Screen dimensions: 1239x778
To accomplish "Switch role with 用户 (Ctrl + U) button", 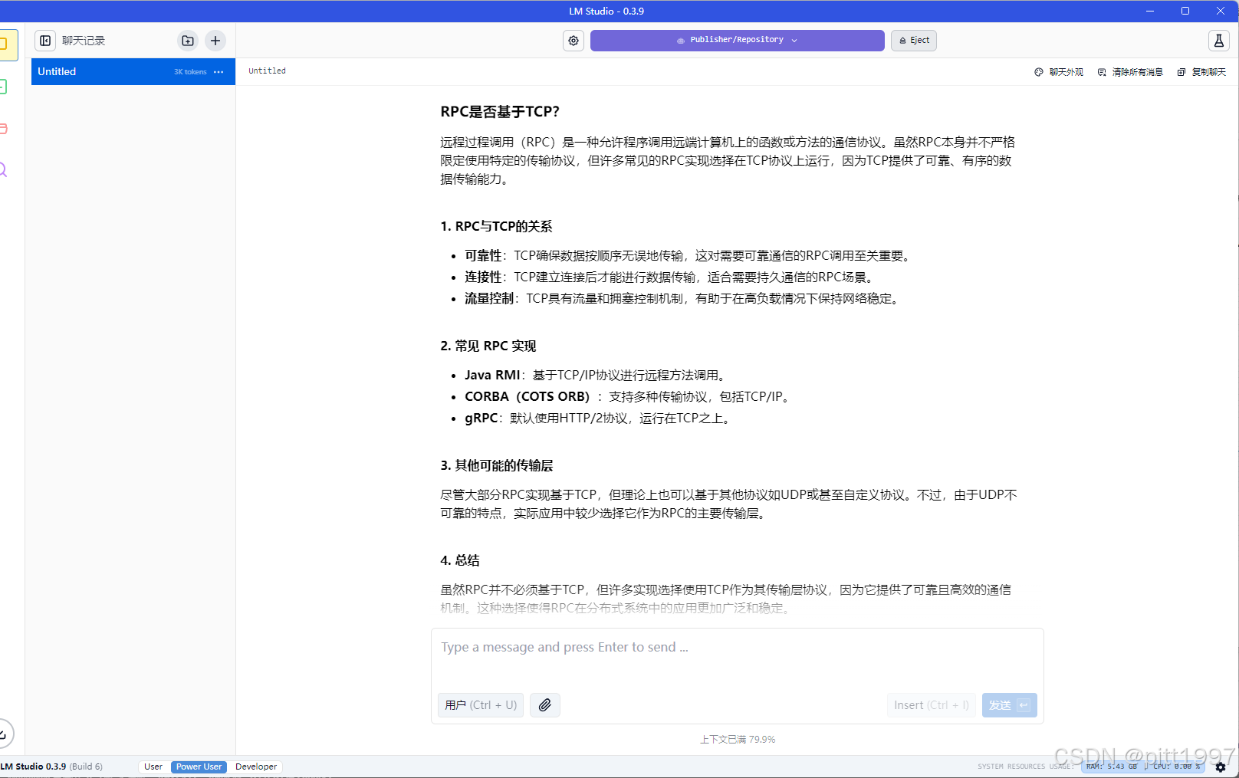I will (x=481, y=705).
